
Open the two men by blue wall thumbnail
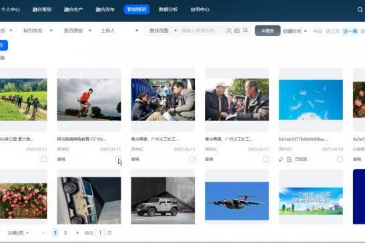163,99
